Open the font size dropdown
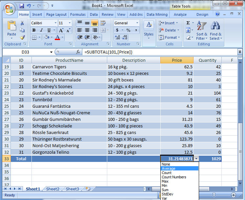The width and height of the screenshot is (245, 200). point(70,23)
